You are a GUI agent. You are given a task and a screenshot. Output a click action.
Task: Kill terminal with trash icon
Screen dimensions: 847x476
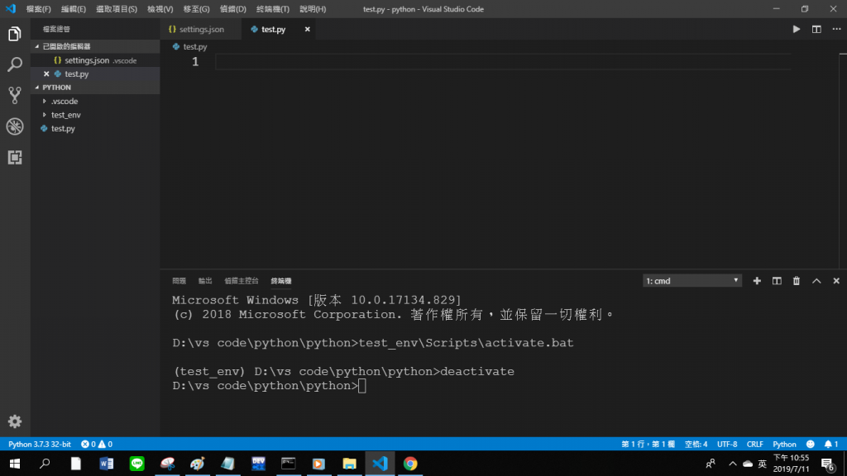[797, 281]
